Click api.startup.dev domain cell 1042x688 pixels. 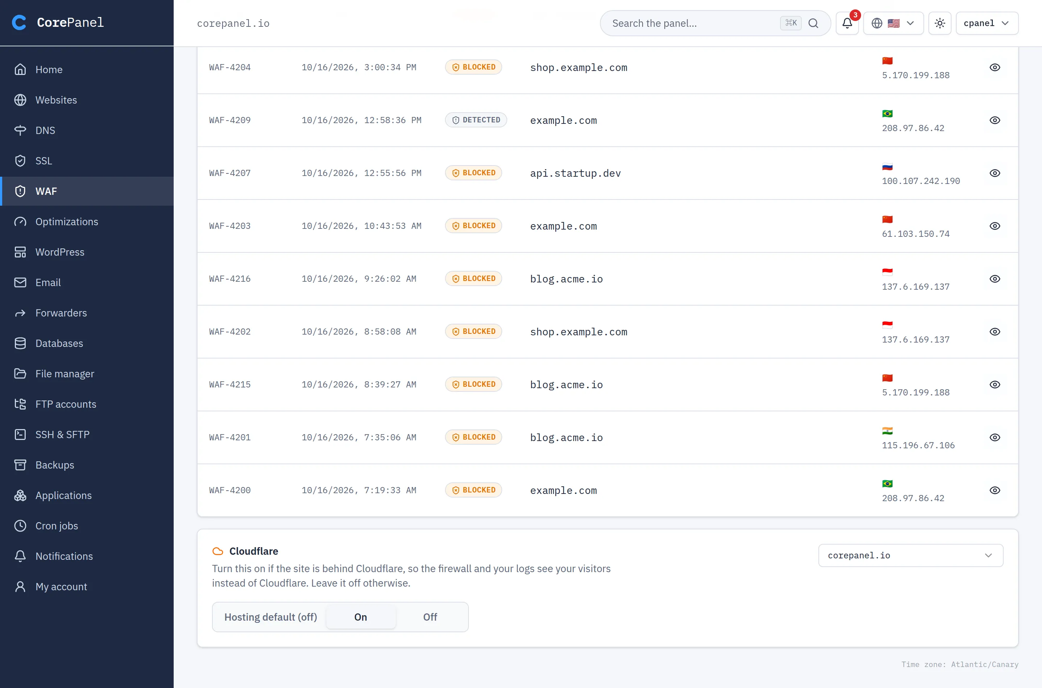point(575,173)
